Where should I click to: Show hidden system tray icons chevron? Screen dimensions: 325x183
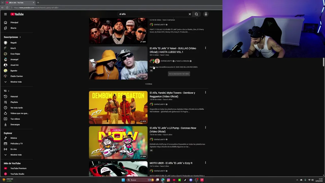click(x=297, y=180)
